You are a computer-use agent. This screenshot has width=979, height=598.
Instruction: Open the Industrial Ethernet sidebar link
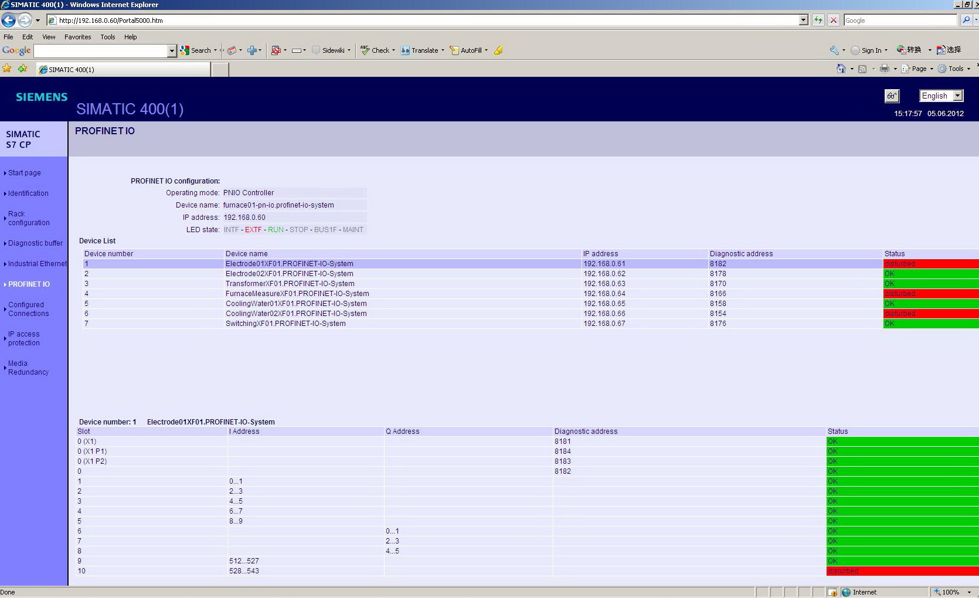(x=38, y=264)
